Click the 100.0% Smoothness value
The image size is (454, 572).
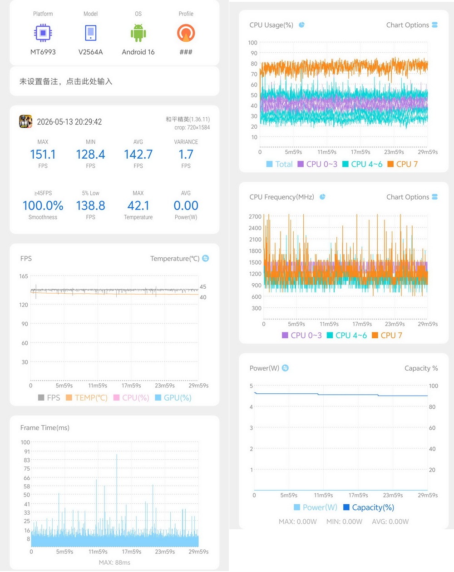[43, 206]
